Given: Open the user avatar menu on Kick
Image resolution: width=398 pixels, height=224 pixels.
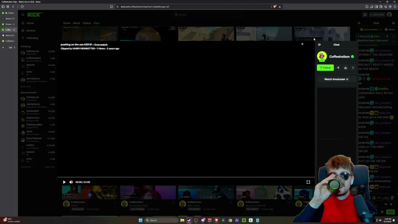Looking at the screenshot, I should click(x=389, y=15).
